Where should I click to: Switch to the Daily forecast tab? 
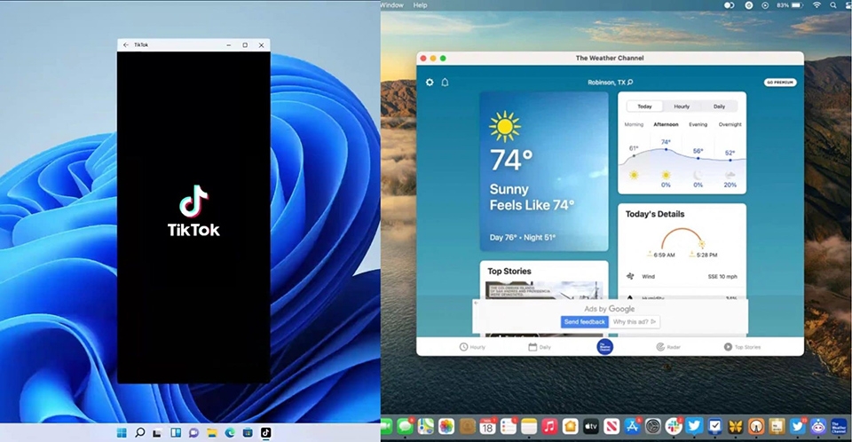coord(719,107)
